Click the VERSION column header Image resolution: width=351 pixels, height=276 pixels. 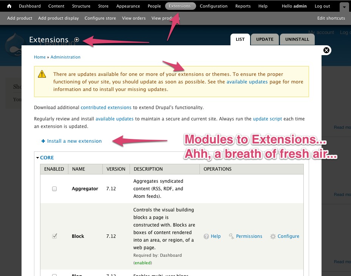pyautogui.click(x=116, y=169)
